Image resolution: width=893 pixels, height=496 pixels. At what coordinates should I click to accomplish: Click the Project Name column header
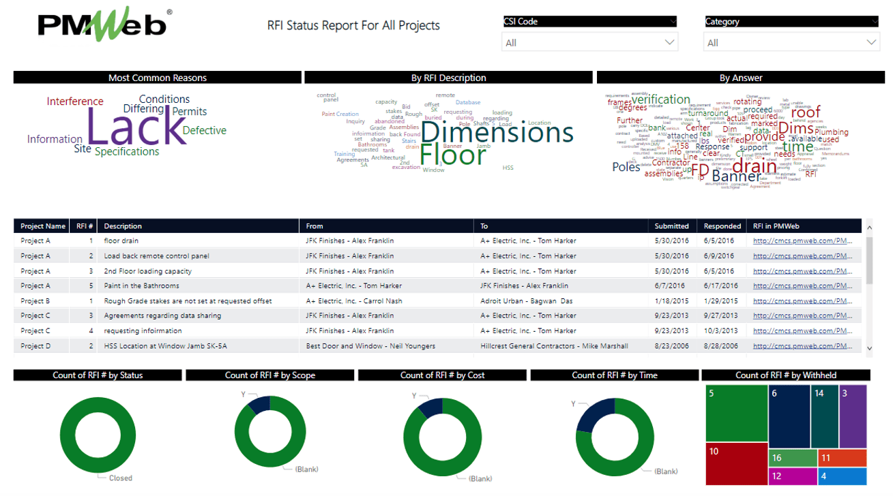point(42,226)
